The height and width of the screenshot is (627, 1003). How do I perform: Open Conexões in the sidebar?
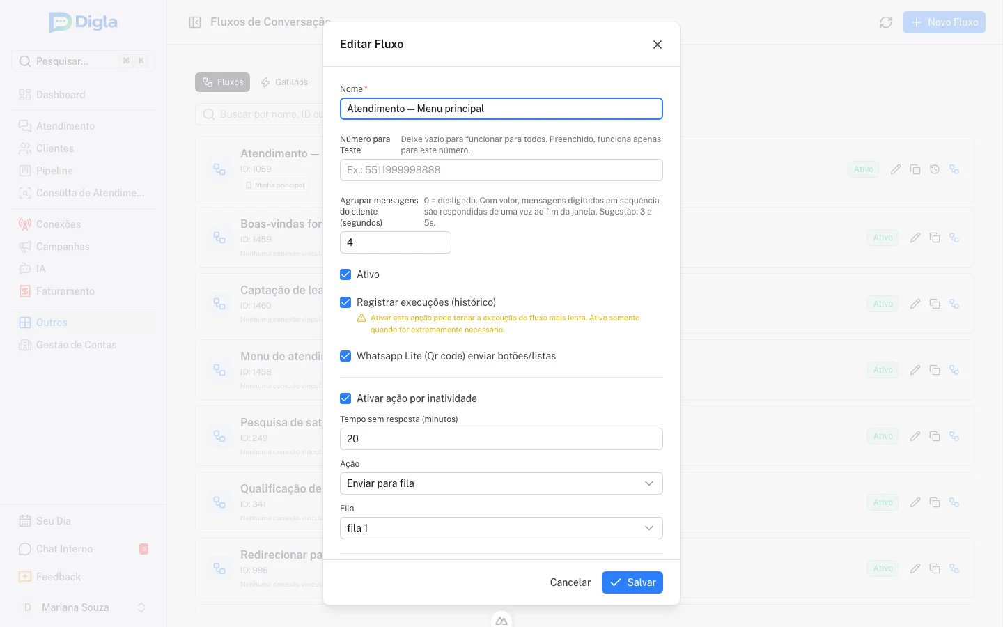(x=84, y=224)
